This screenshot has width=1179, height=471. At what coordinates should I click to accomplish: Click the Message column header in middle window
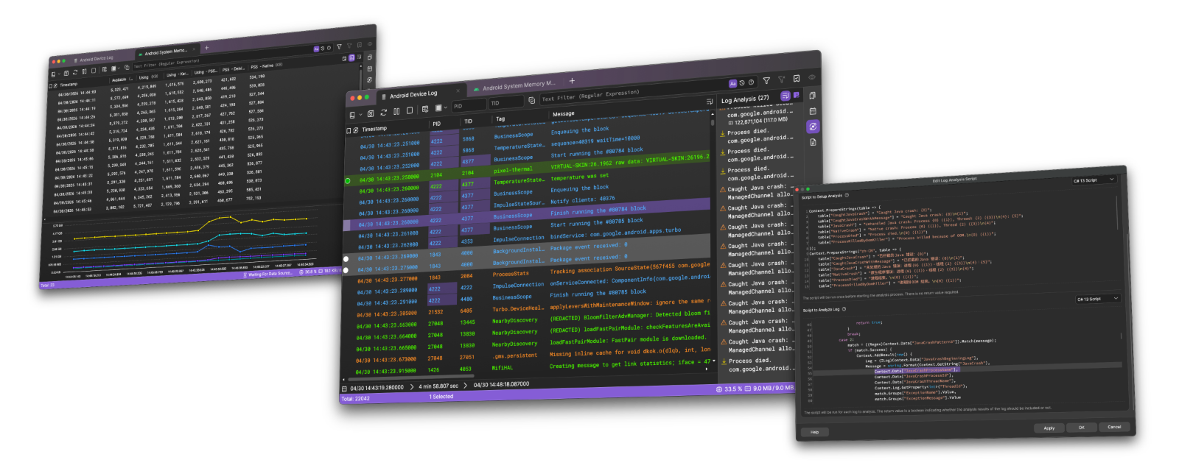(564, 114)
